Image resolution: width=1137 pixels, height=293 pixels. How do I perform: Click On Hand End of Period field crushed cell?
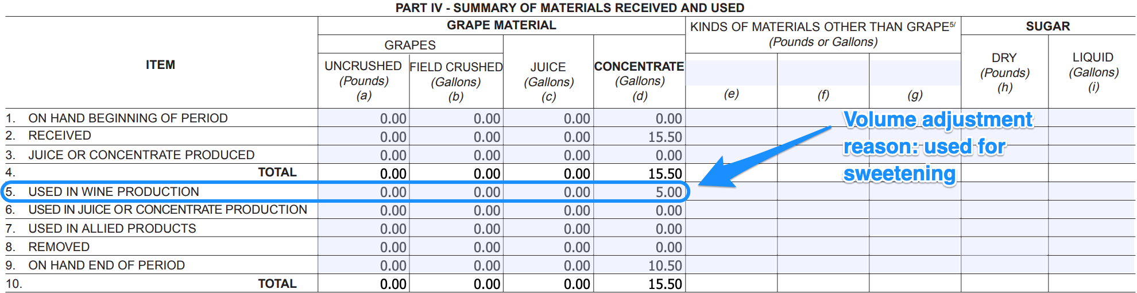(456, 265)
